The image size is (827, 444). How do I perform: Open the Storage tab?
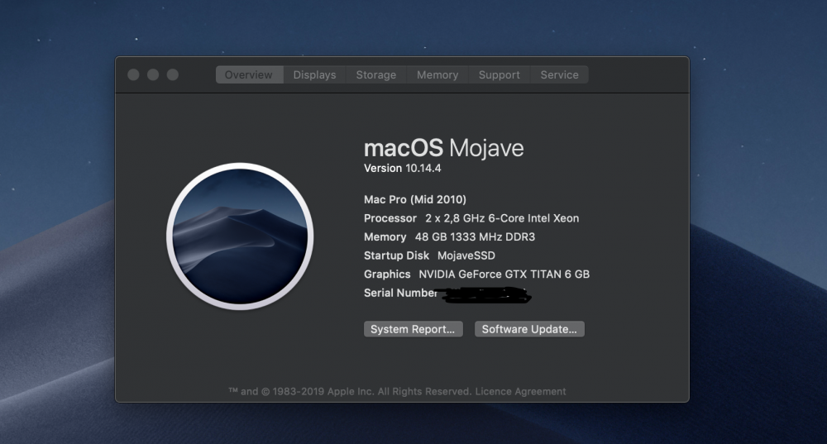376,75
